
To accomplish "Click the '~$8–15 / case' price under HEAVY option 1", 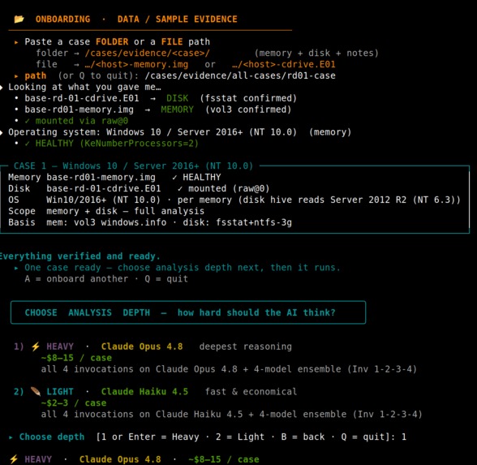I will tap(76, 358).
